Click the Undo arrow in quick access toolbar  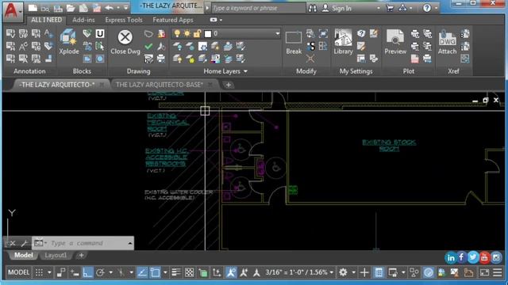[x=110, y=8]
